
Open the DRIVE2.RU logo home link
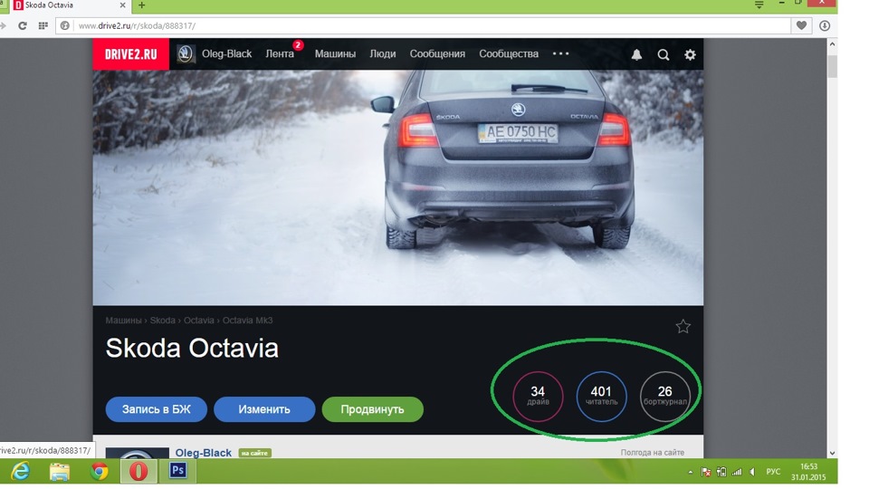(x=130, y=54)
